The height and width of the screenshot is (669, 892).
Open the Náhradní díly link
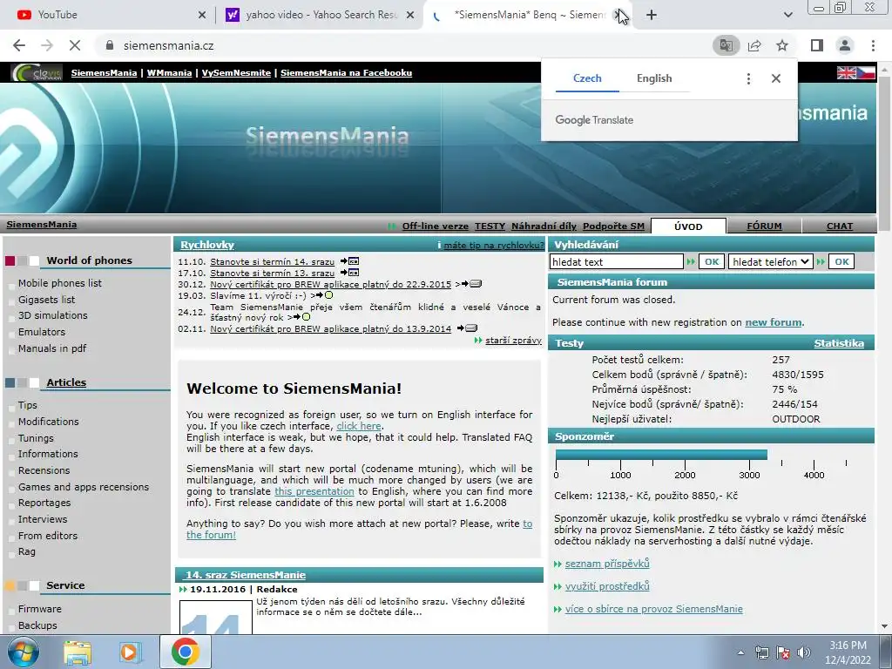click(x=544, y=226)
